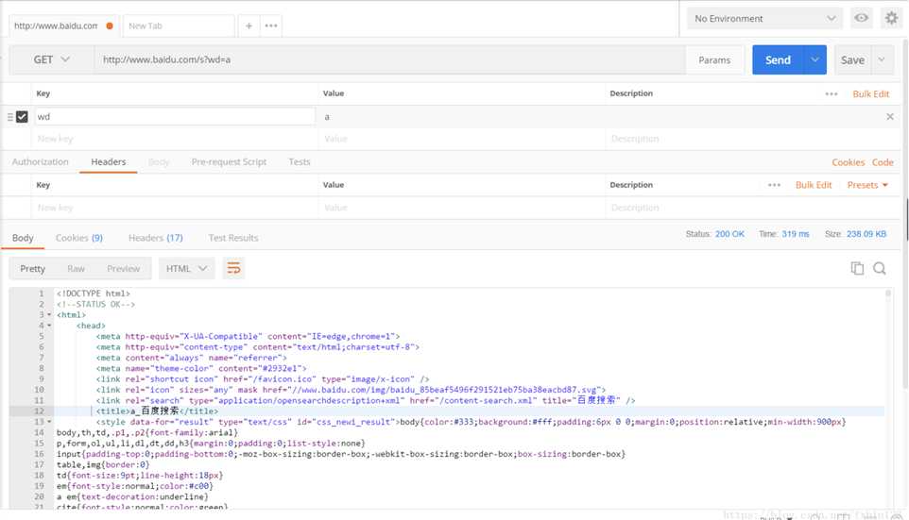Screen dimensions: 909x520
Task: Open the GET method dropdown
Action: coord(52,59)
